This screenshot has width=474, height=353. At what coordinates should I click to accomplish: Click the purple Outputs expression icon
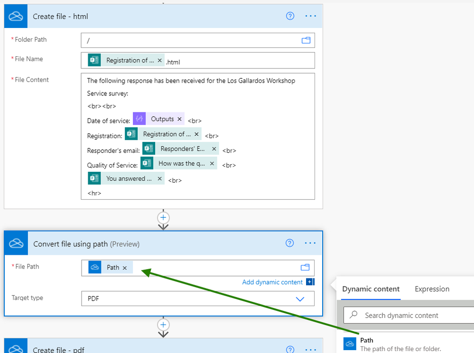(139, 119)
